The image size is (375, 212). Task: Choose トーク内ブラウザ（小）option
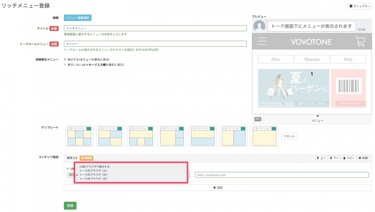[x=93, y=171]
